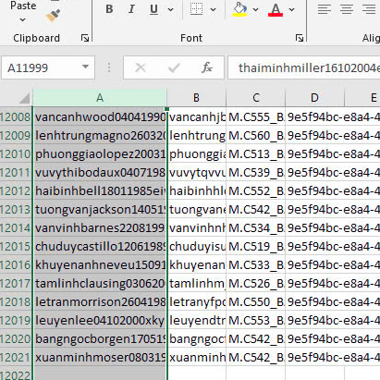Toggle Bold formatting

coord(109,9)
